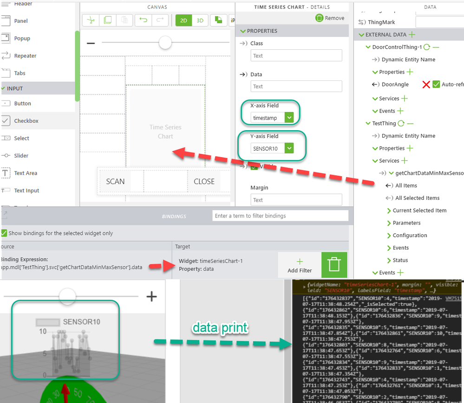Click the Copy icon in canvas toolbar

point(108,20)
